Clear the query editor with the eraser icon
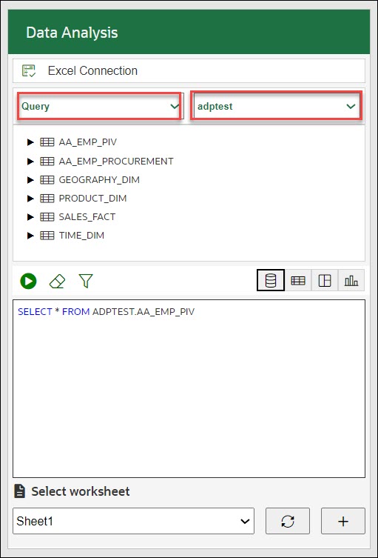This screenshot has width=378, height=558. pos(57,281)
